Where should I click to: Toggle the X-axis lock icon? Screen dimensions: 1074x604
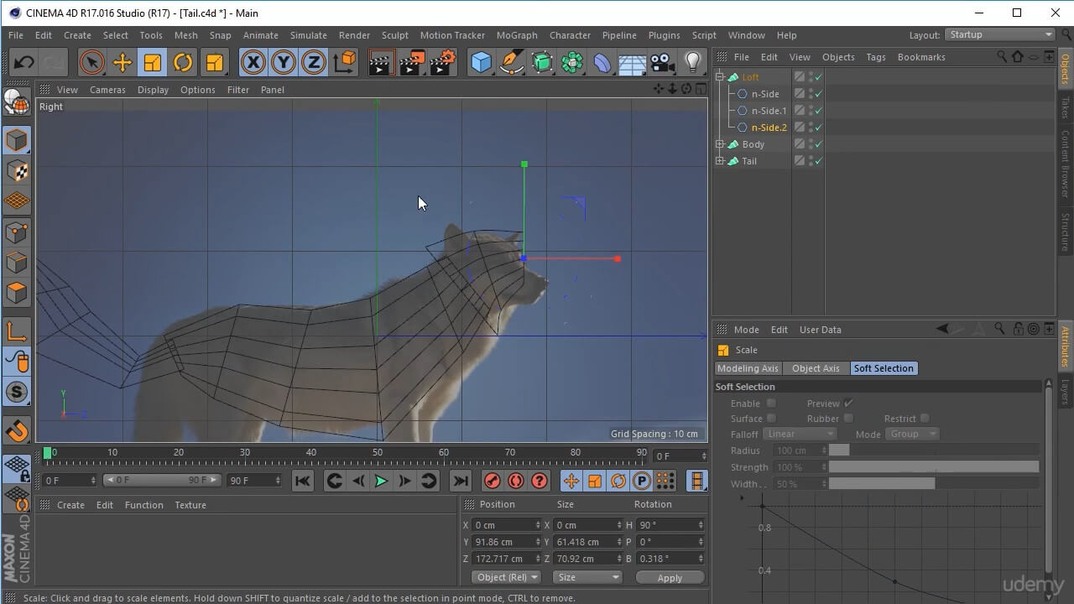pos(253,63)
